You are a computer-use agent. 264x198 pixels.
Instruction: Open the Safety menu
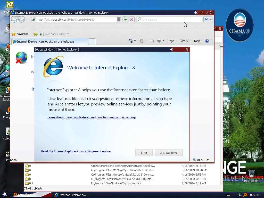[185, 41]
